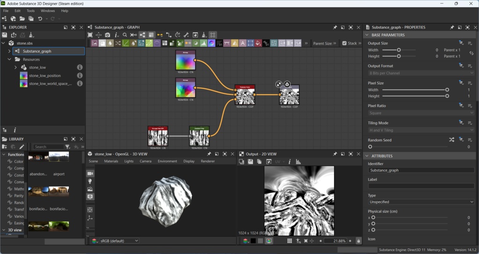
Task: Click the 2D view zoom percentage field
Action: (335, 241)
